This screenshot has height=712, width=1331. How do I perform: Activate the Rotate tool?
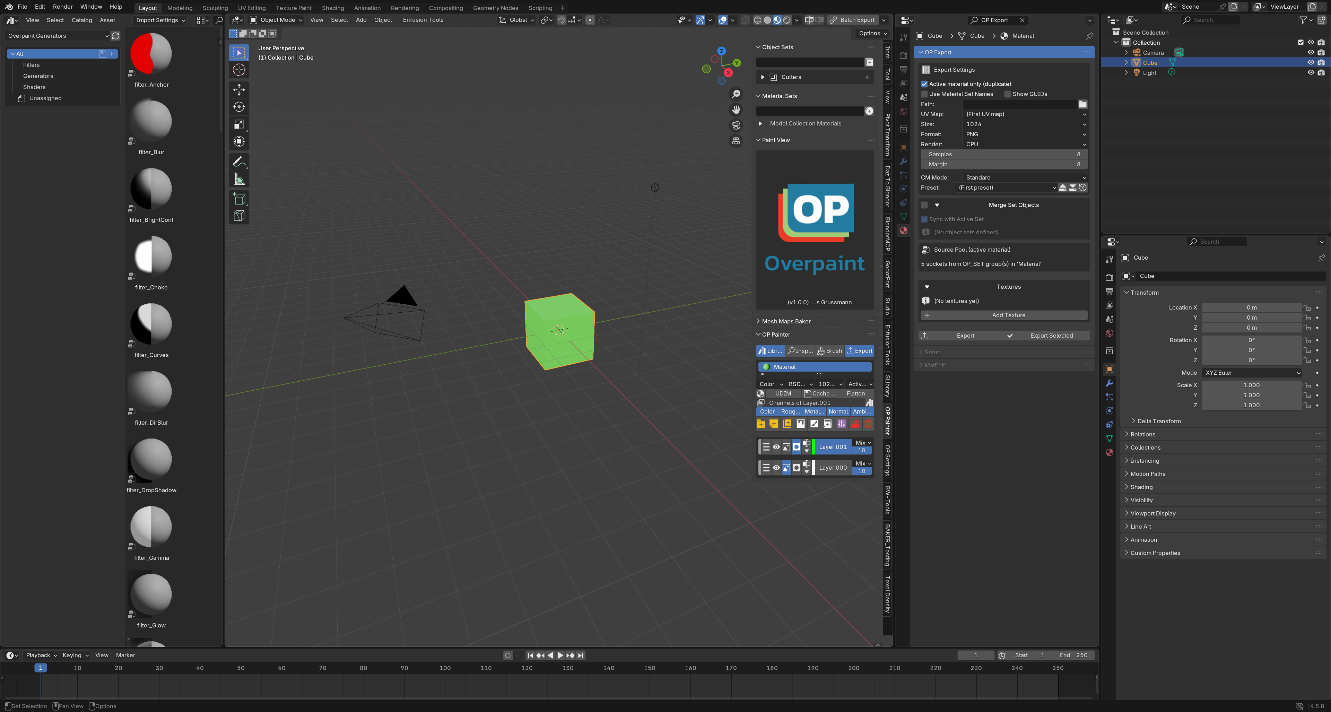click(x=239, y=107)
